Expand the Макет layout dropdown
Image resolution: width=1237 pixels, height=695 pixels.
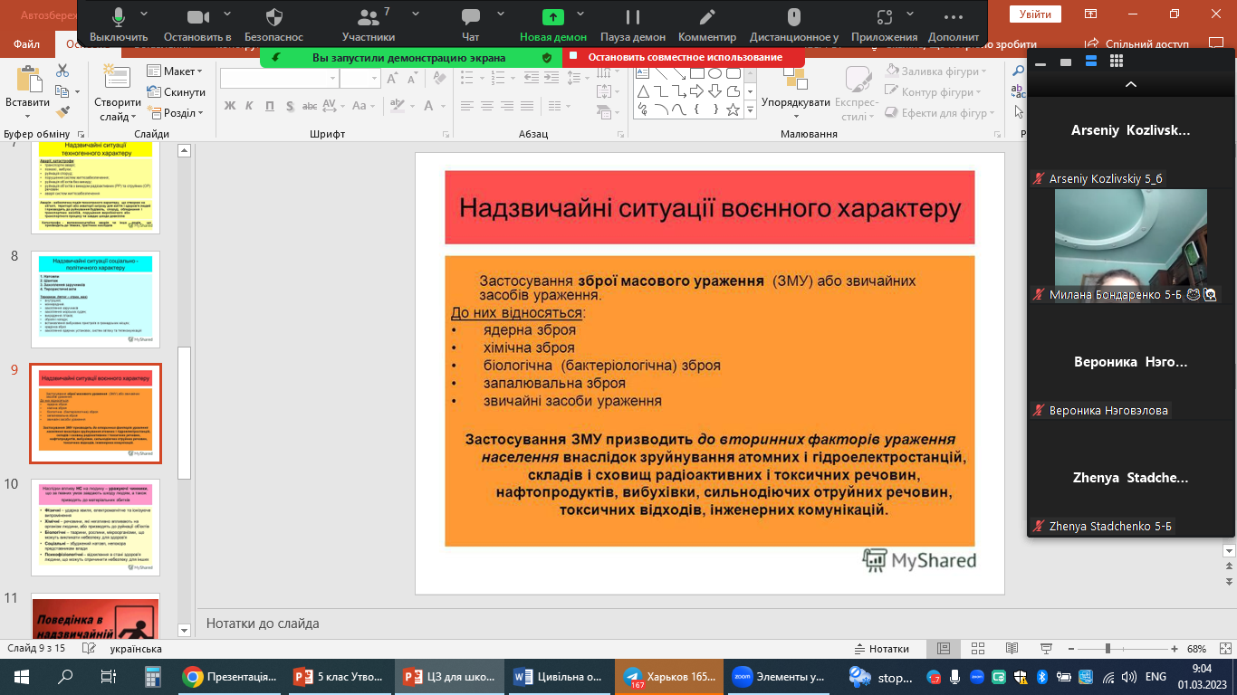pos(176,71)
